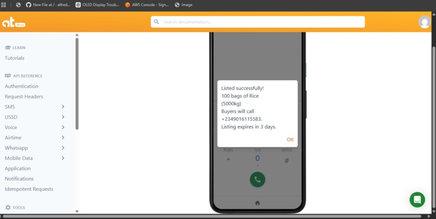Select the SMS menu item
The width and height of the screenshot is (436, 219).
10,107
